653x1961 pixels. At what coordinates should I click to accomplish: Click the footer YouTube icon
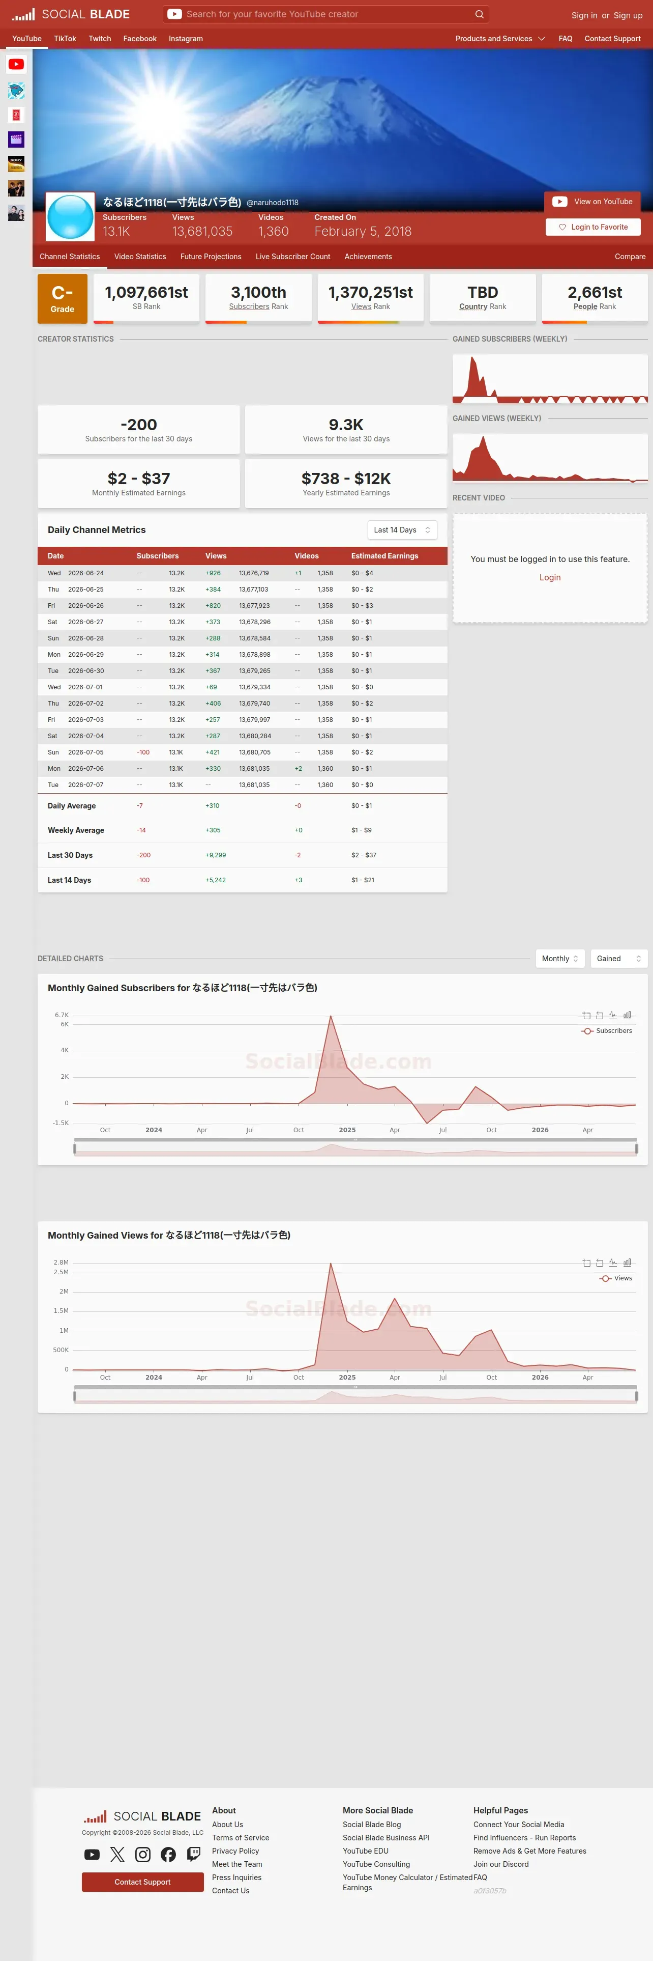tap(92, 1855)
